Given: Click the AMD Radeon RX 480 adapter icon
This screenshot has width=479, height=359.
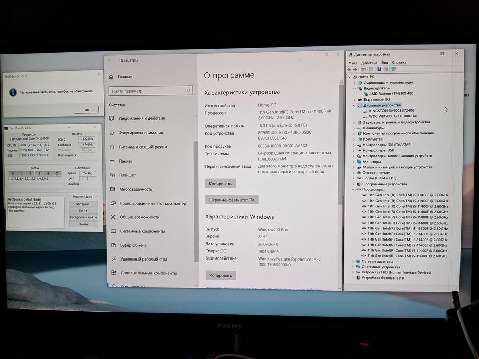Looking at the screenshot, I should (x=366, y=94).
